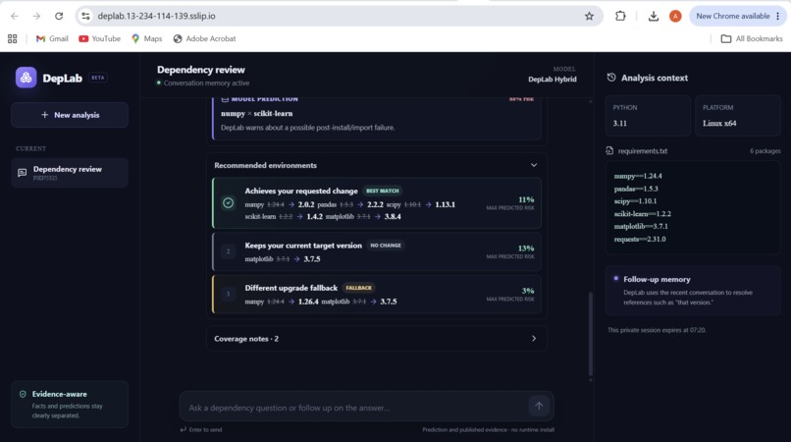Click the DepLab logo icon
791x442 pixels.
click(26, 78)
